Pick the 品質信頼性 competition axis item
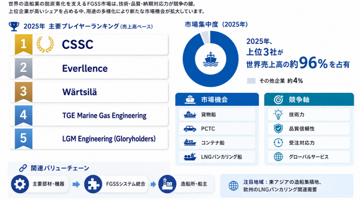The image size is (361, 201). click(x=309, y=129)
